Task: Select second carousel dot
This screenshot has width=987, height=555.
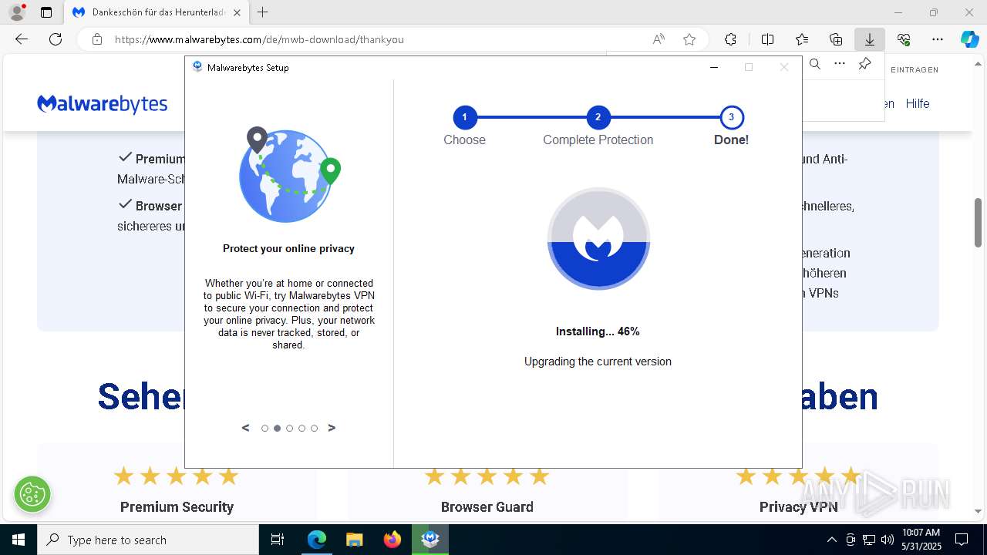Action: click(277, 429)
